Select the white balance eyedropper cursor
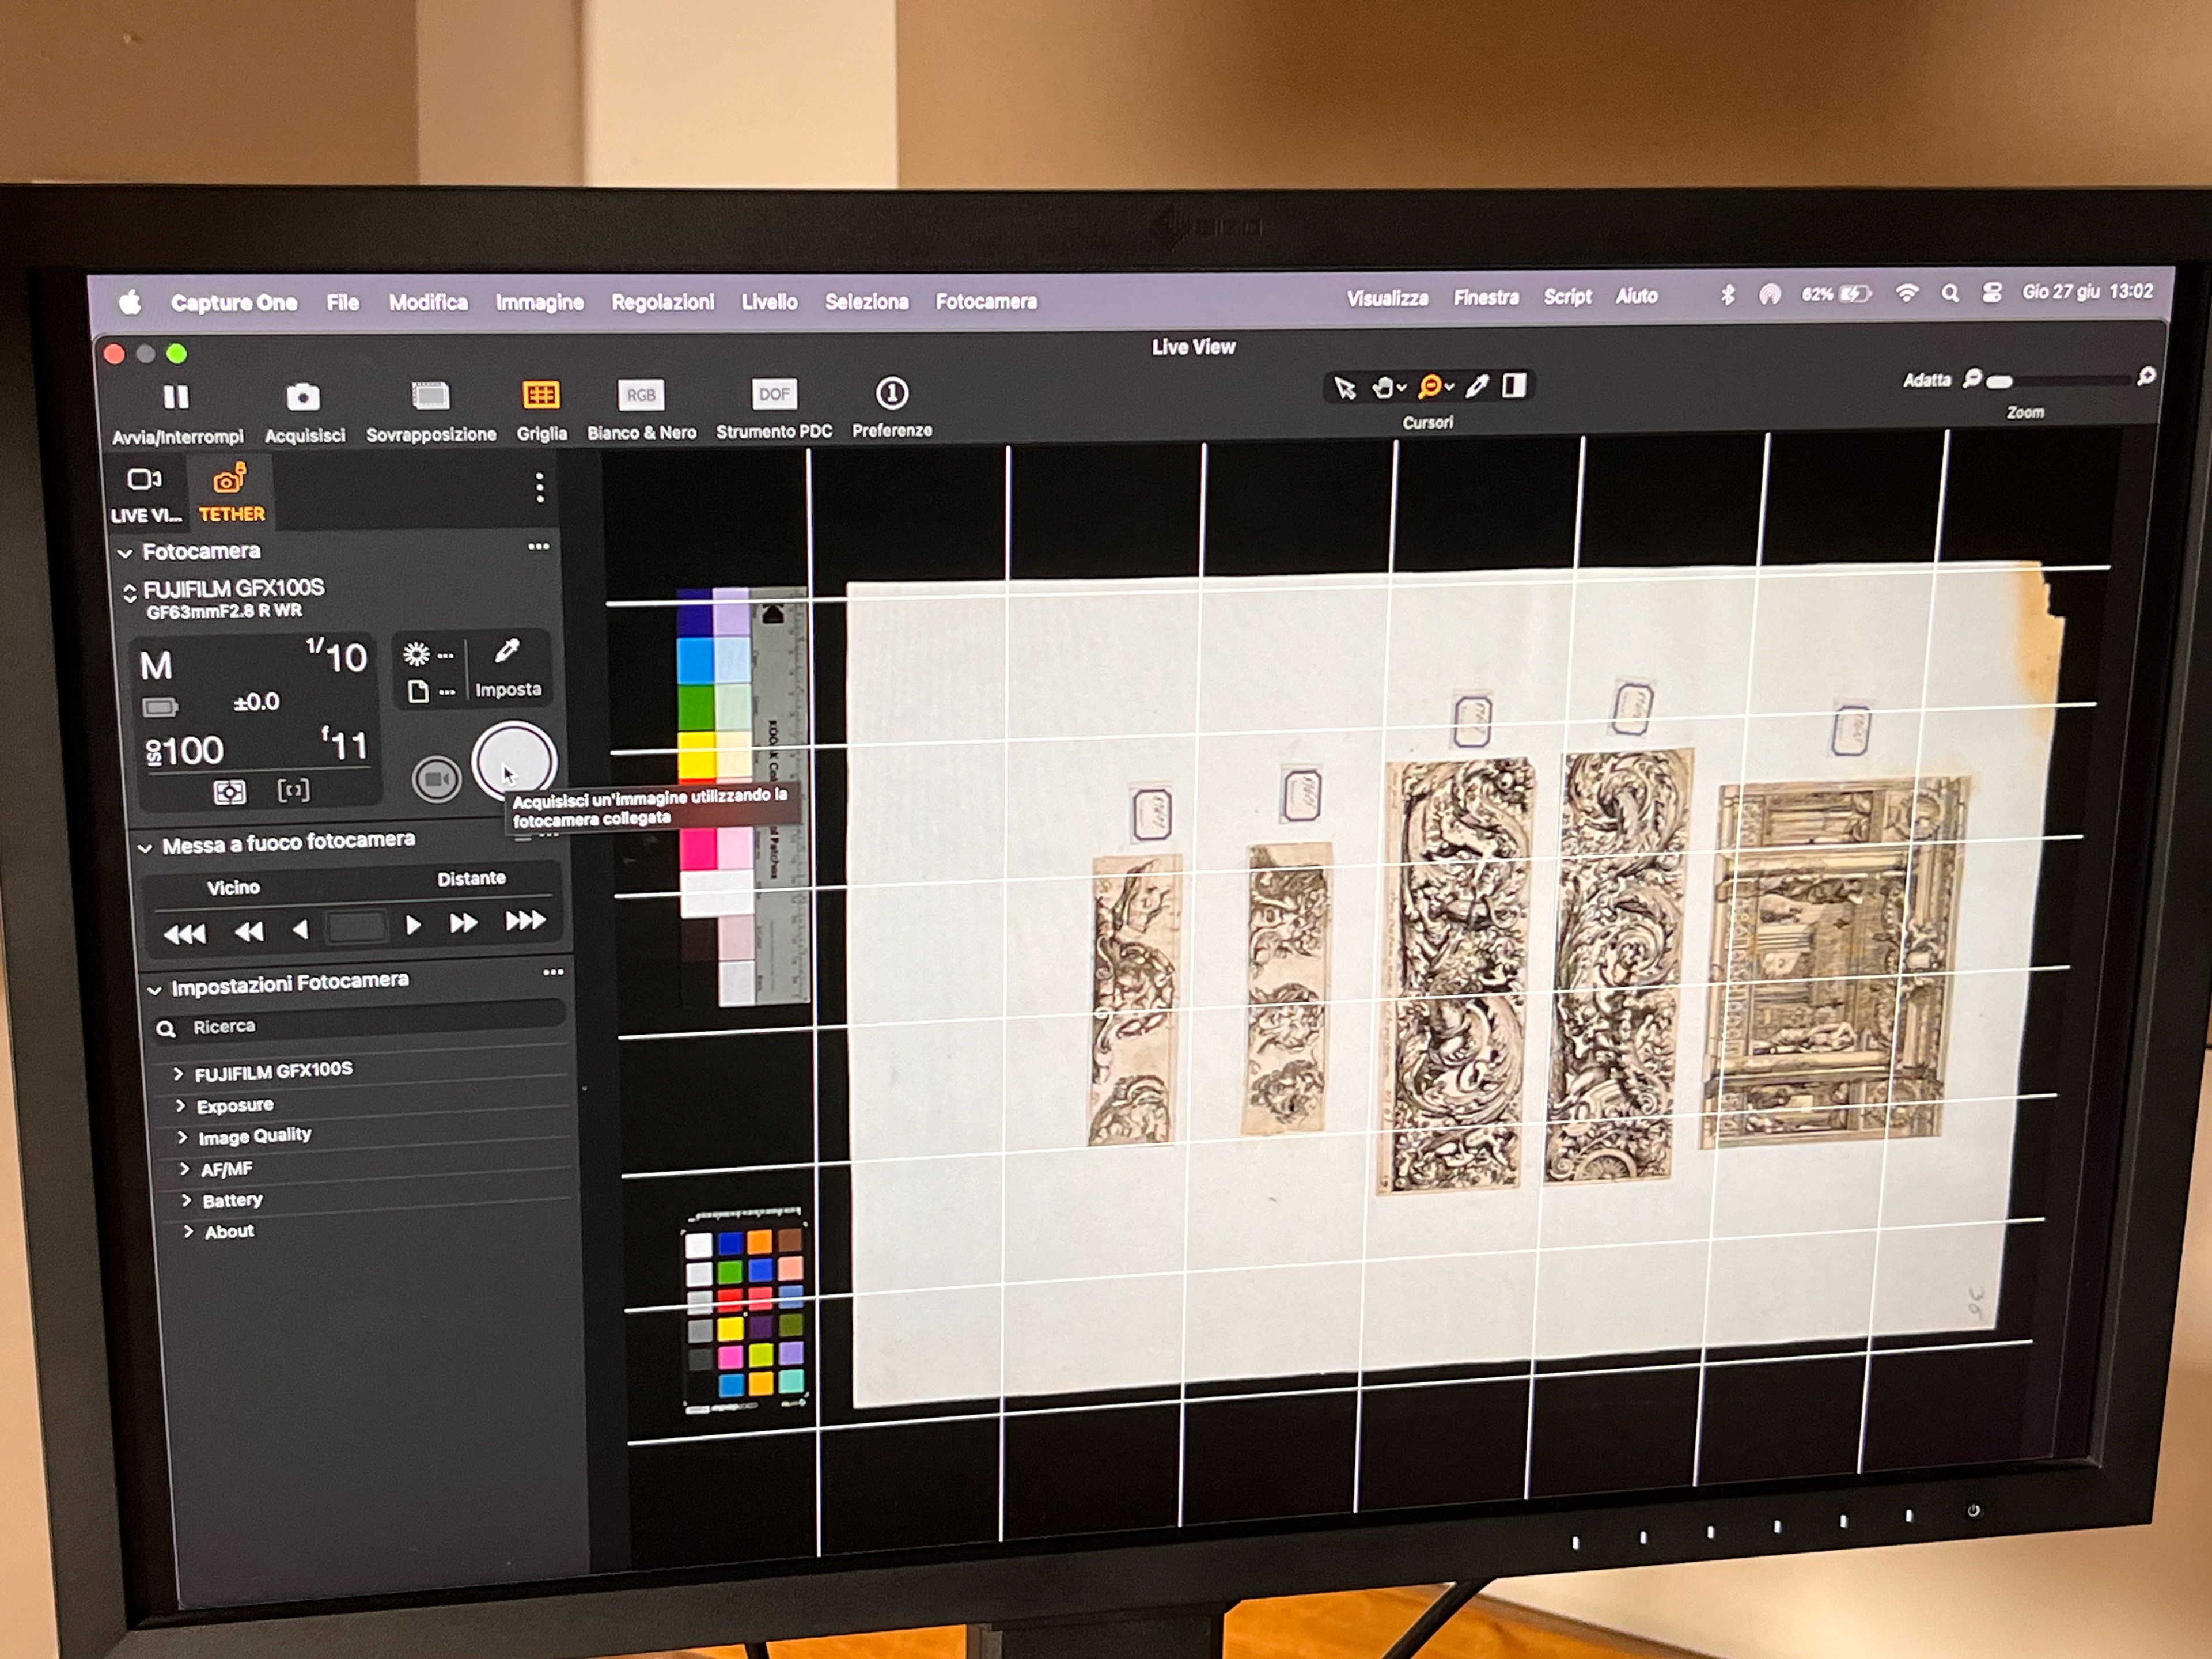Screen dimensions: 2212x1659 pos(1477,385)
